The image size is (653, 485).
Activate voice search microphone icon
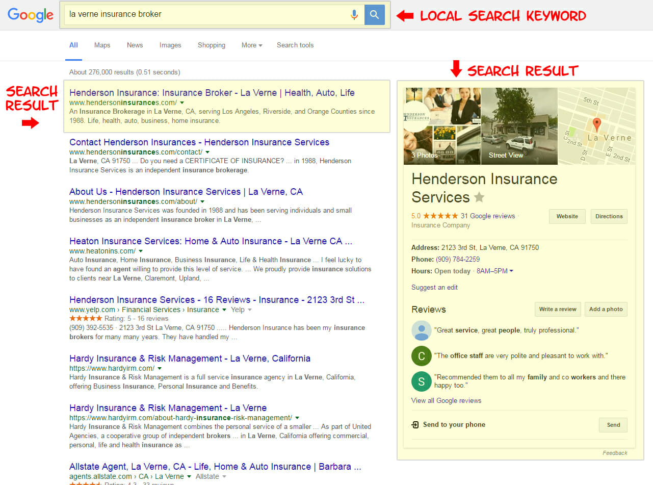tap(354, 15)
